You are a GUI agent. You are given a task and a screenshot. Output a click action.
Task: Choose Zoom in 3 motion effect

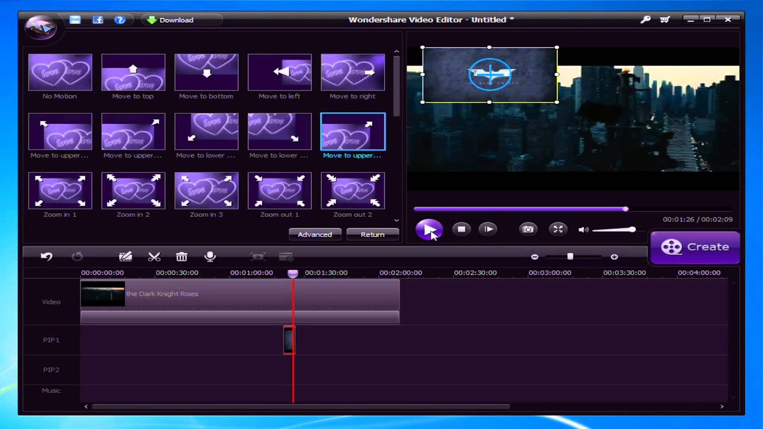tap(206, 191)
